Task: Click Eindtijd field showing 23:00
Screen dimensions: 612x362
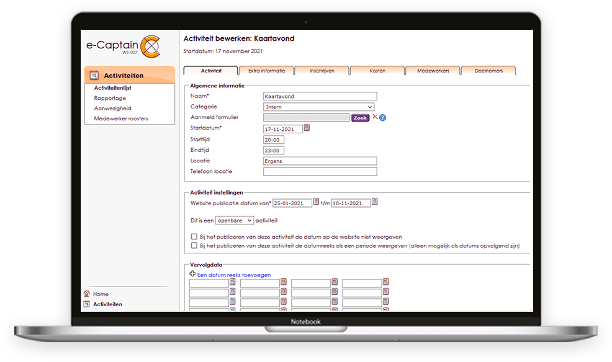Action: click(x=274, y=151)
